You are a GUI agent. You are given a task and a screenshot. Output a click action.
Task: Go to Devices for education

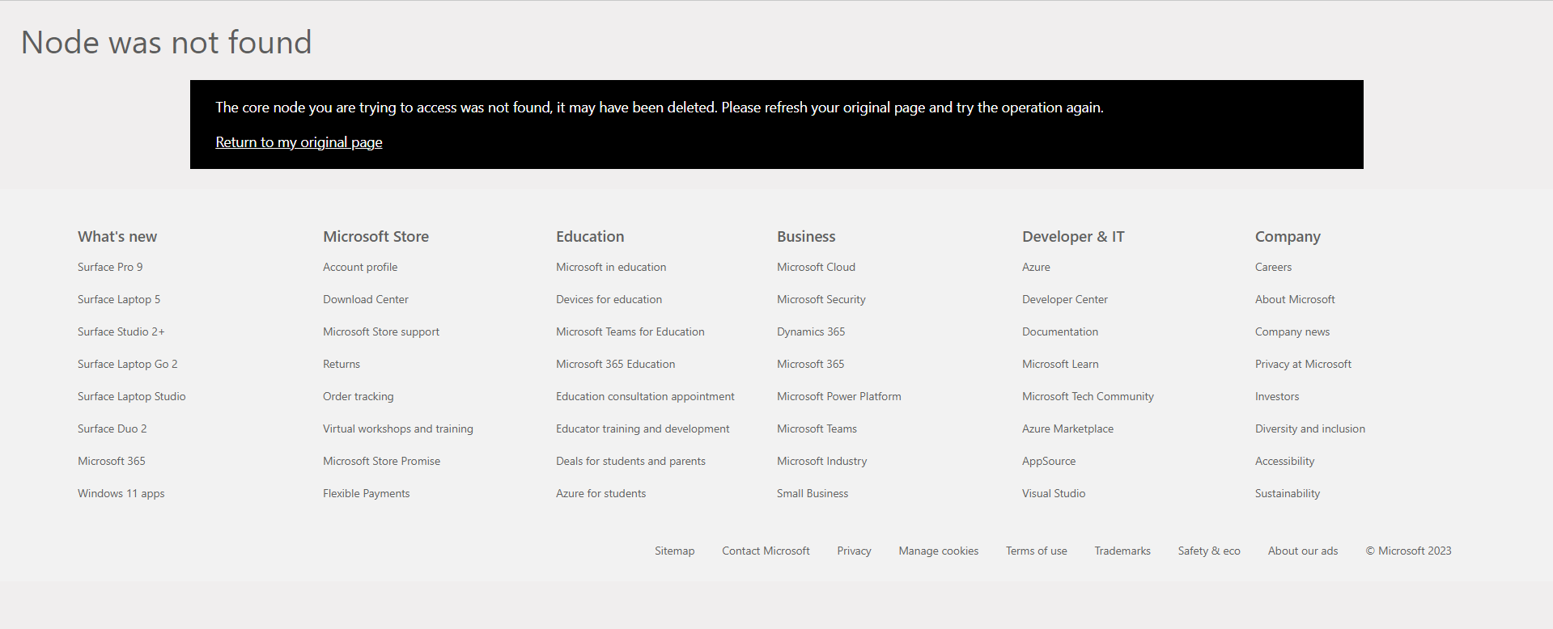[609, 299]
